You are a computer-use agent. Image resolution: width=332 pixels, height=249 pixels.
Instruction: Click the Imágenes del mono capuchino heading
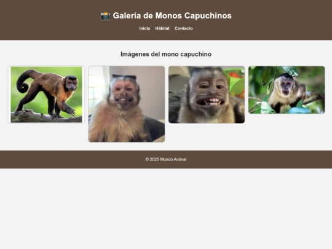(x=166, y=54)
